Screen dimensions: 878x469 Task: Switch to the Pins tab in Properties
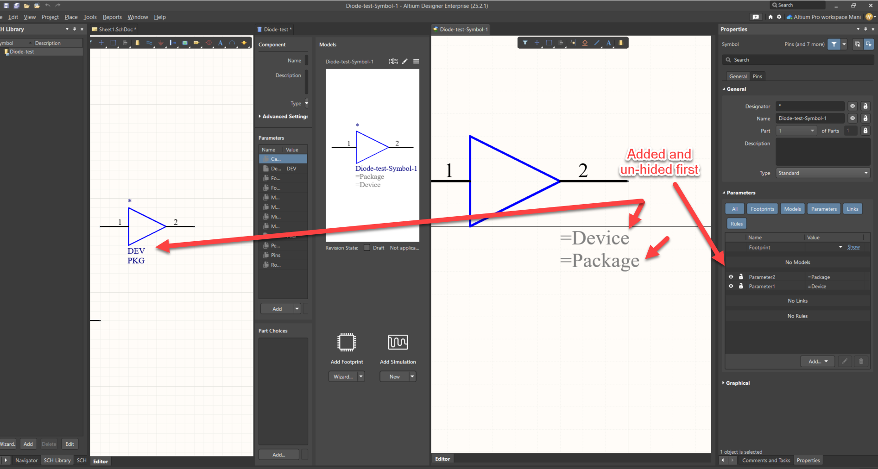pos(757,76)
